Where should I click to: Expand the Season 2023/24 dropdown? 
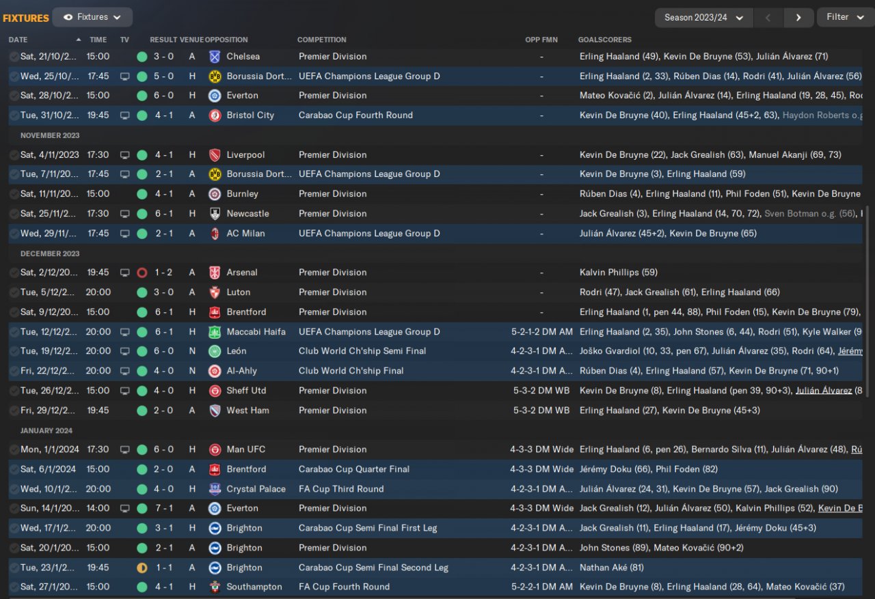[703, 18]
